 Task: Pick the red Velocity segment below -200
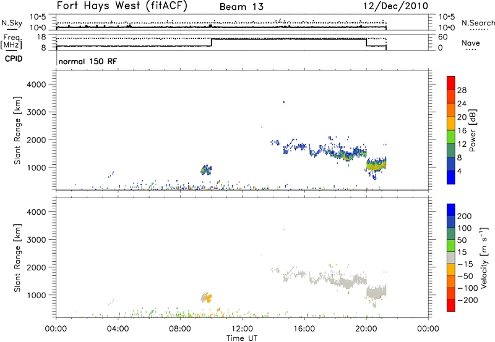tap(451, 306)
